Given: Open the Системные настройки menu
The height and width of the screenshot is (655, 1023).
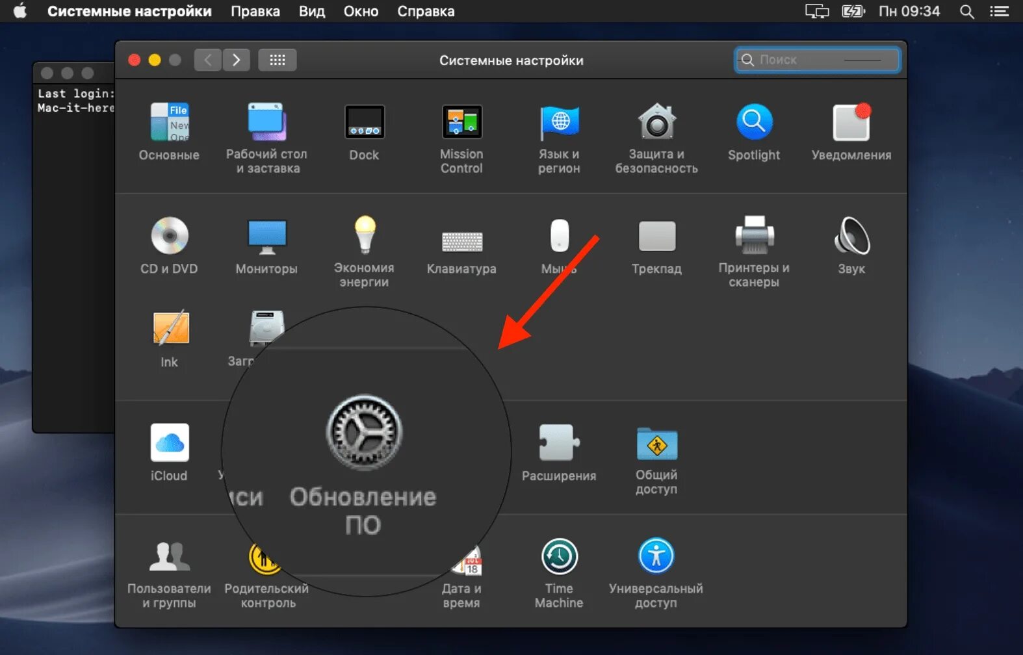Looking at the screenshot, I should point(129,11).
